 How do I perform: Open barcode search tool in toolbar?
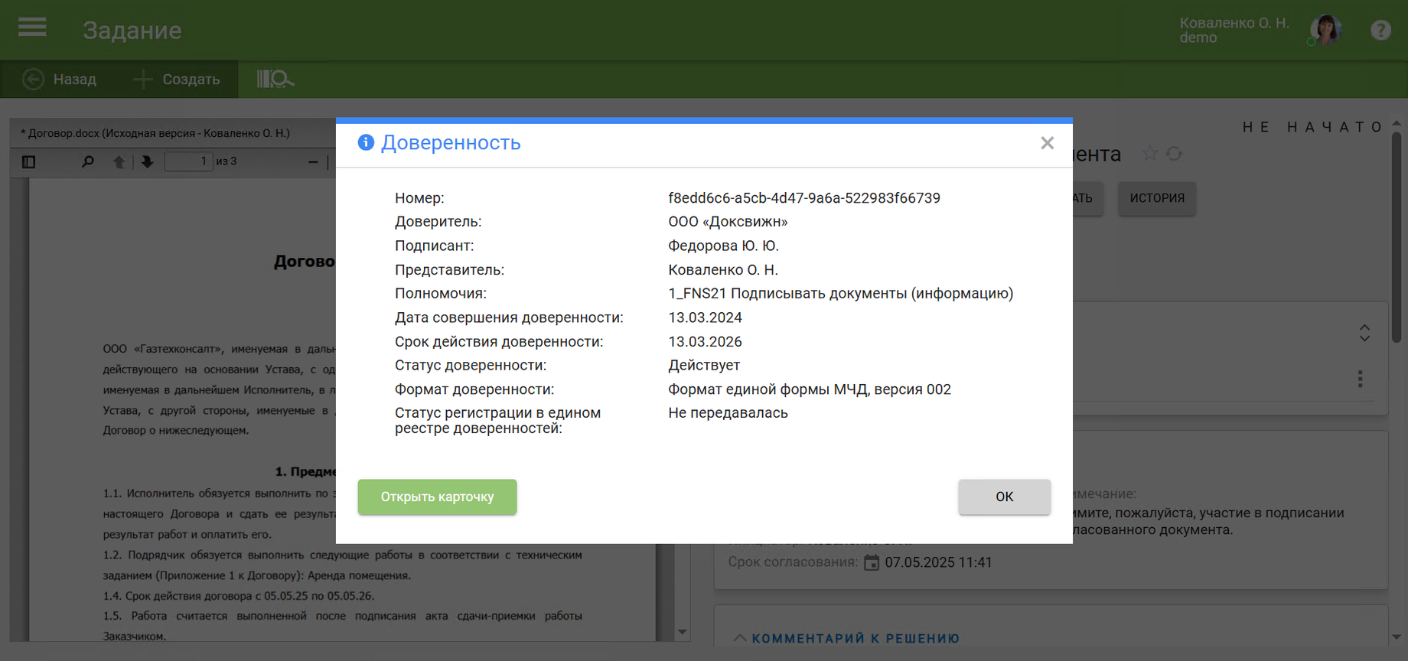275,80
